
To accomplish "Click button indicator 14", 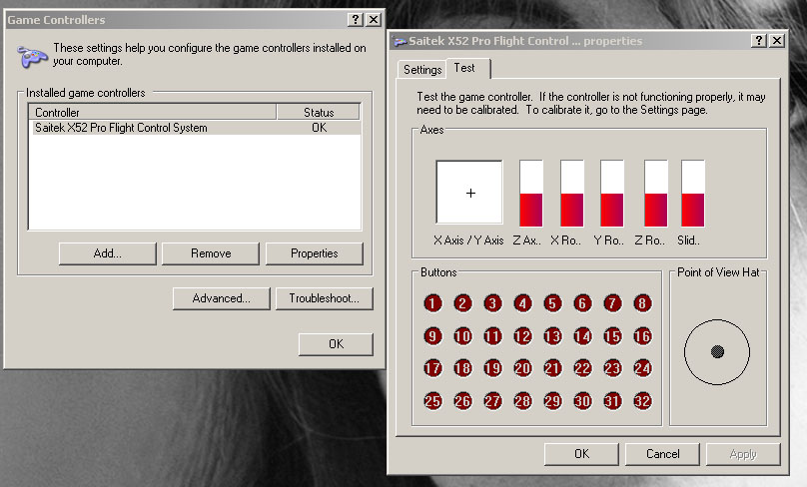I will click(582, 336).
